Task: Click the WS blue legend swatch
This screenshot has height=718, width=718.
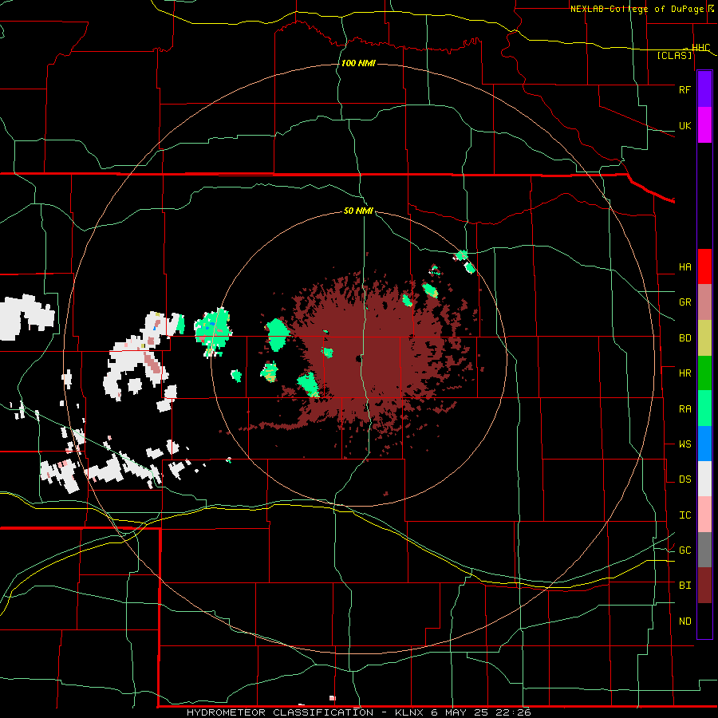Action: [704, 444]
